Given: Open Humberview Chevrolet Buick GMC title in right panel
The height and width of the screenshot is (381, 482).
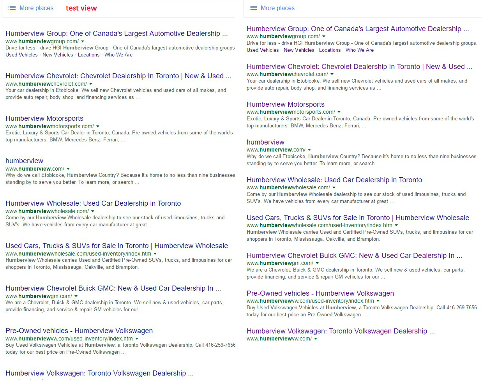Looking at the screenshot, I should 354,256.
